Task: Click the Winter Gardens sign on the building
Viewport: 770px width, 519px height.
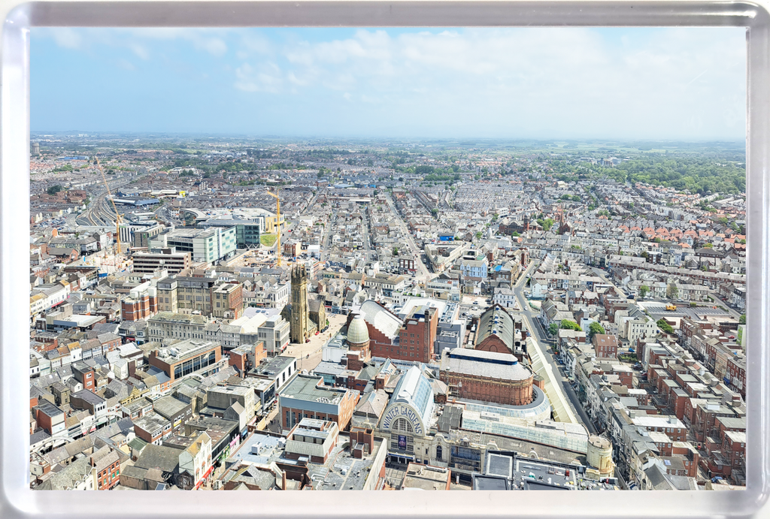Action: pyautogui.click(x=404, y=416)
